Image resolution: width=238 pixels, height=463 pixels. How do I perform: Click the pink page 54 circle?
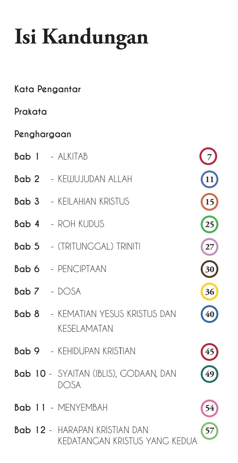209,408
